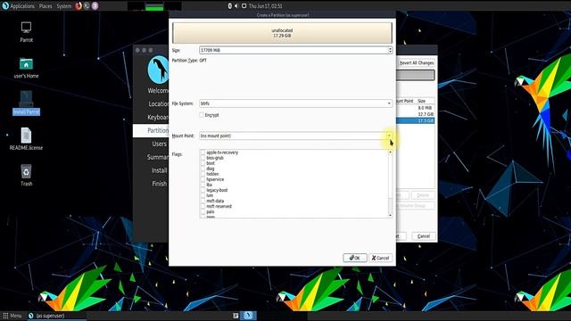
Task: Click the Size spinner arrows
Action: coord(390,50)
